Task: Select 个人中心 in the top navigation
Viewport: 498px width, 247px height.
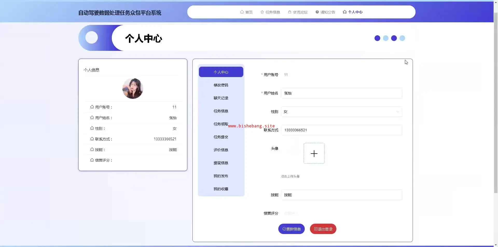Action: [353, 12]
